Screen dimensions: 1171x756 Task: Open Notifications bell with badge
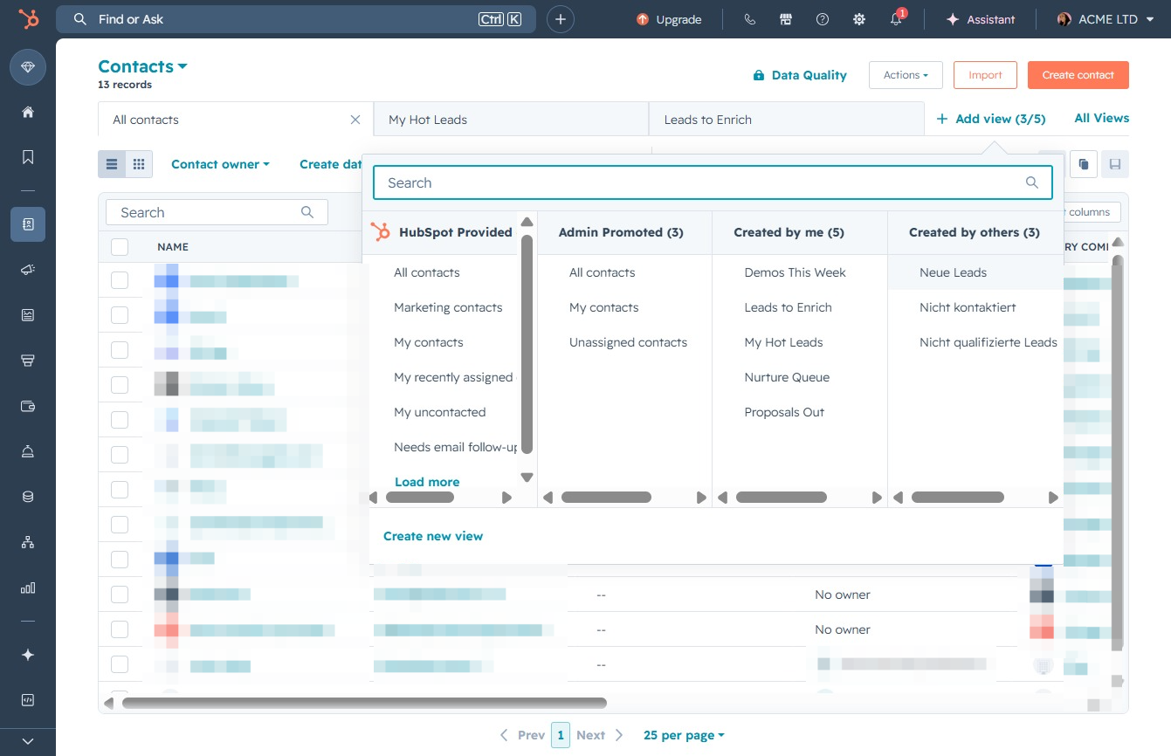coord(897,18)
